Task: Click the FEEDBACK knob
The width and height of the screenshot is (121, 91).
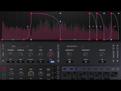Action: [21, 55]
